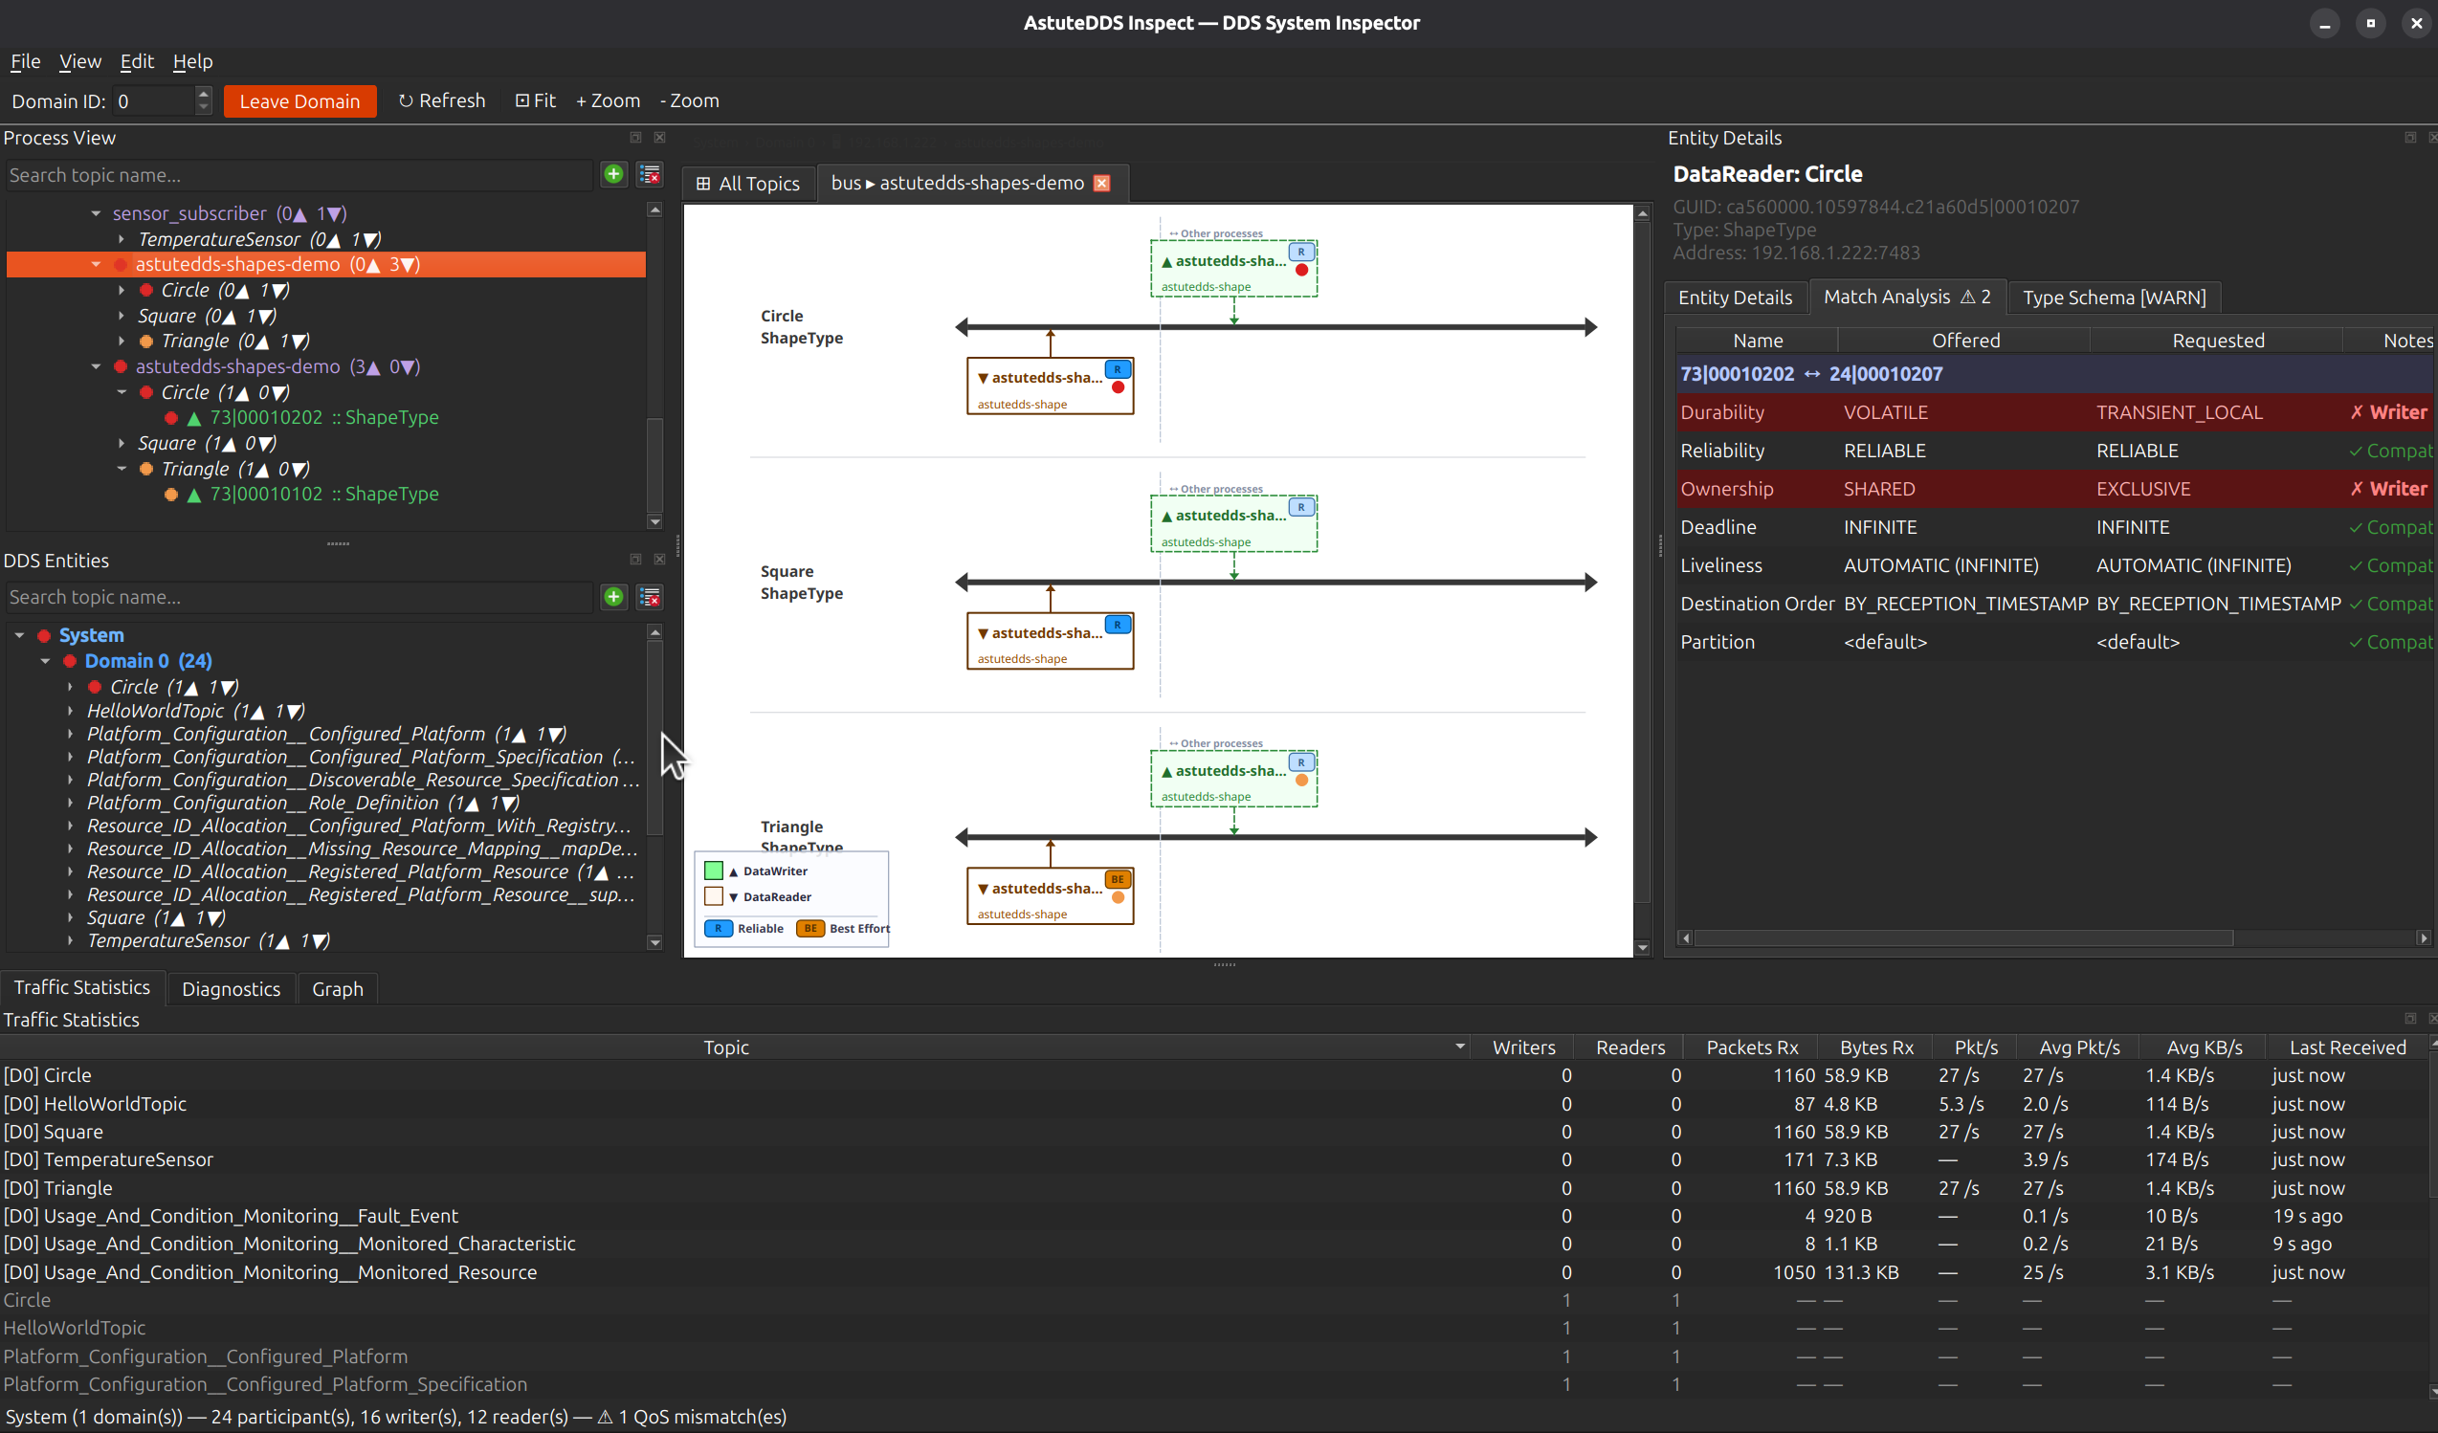Image resolution: width=2438 pixels, height=1433 pixels.
Task: Sort traffic table by Packets Rx
Action: [x=1751, y=1047]
